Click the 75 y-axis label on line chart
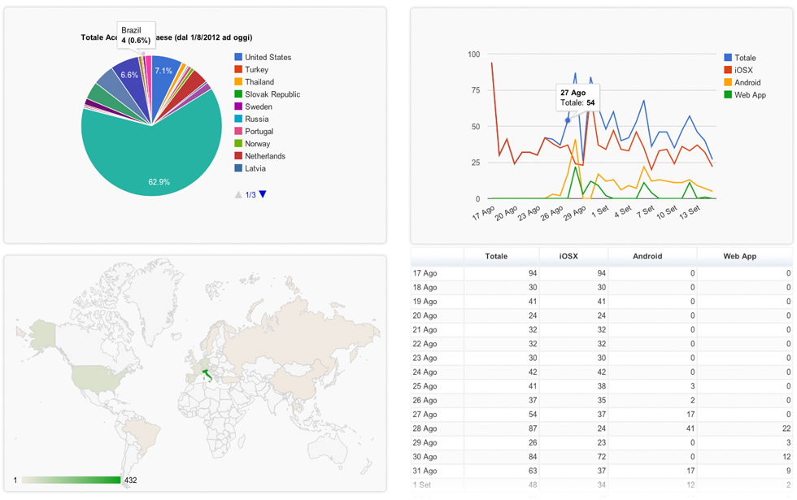The height and width of the screenshot is (500, 797). 476,90
